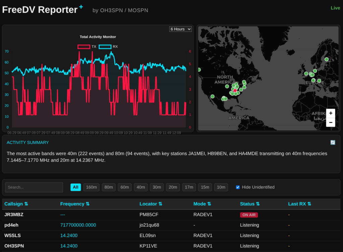Zoom out on the map
The height and width of the screenshot is (252, 343).
[x=331, y=122]
